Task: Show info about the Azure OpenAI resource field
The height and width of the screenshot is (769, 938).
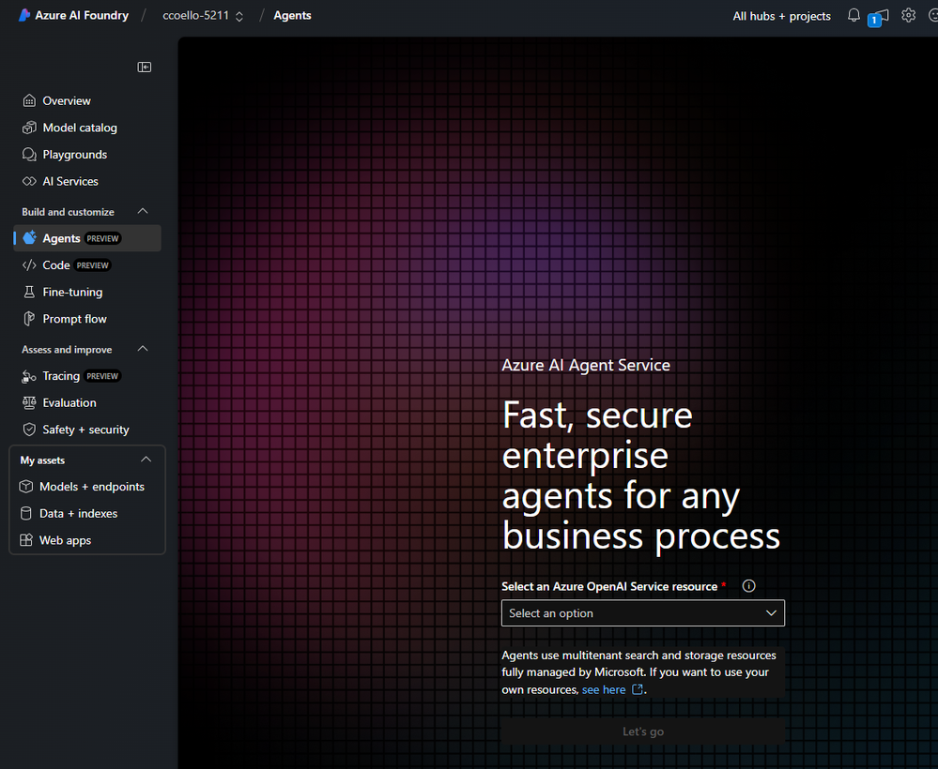Action: tap(748, 586)
